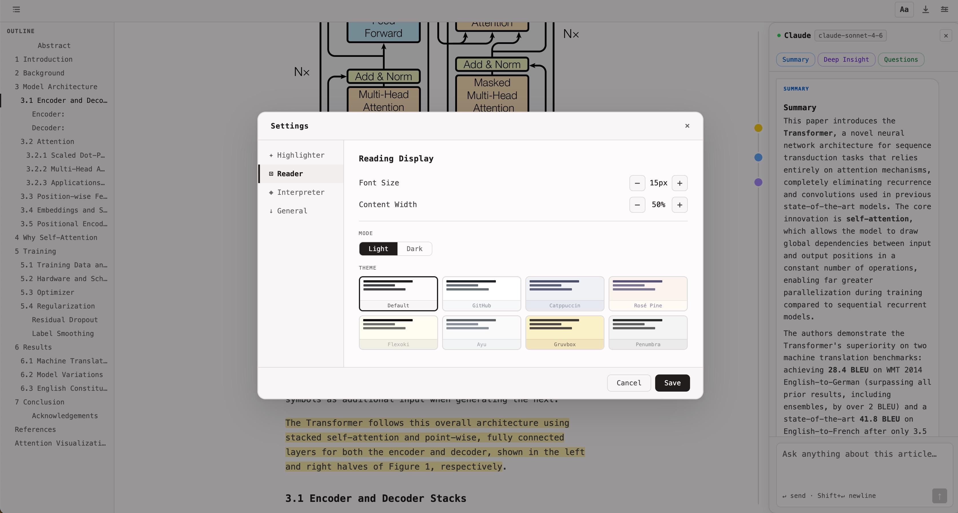This screenshot has width=958, height=513.
Task: Open Reader settings section
Action: pos(301,174)
